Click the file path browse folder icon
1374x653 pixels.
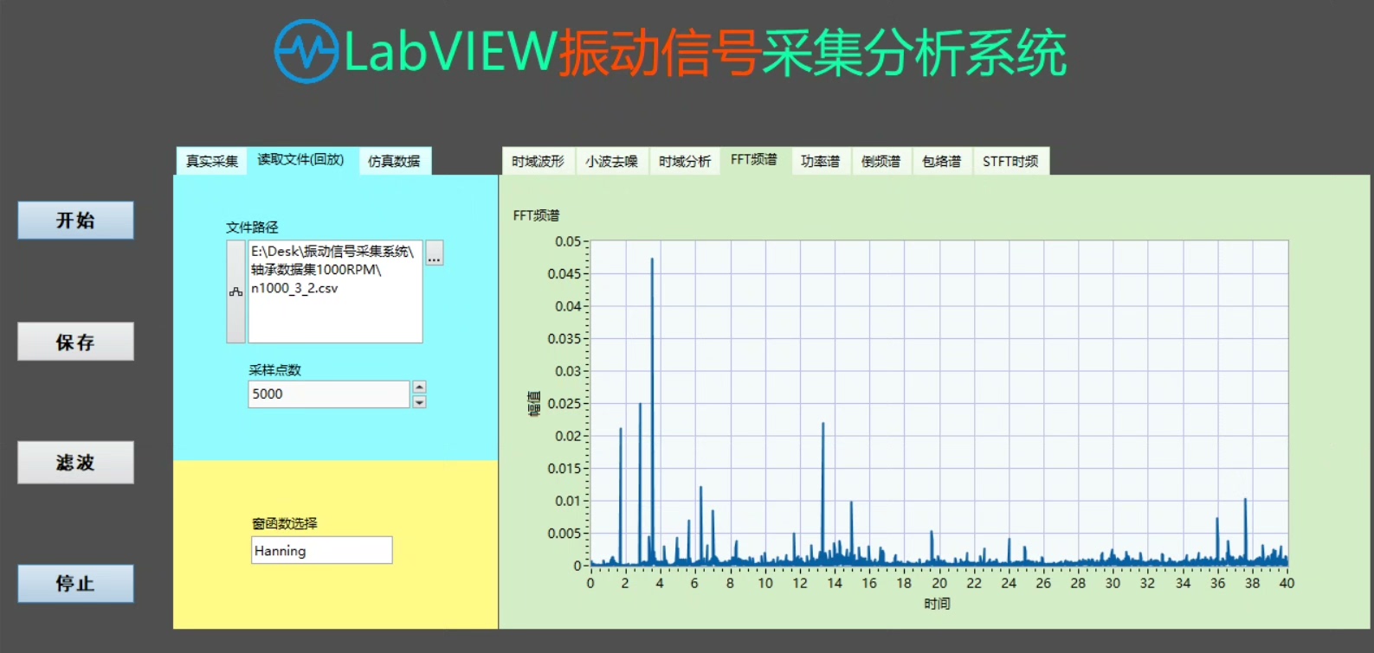click(x=435, y=253)
